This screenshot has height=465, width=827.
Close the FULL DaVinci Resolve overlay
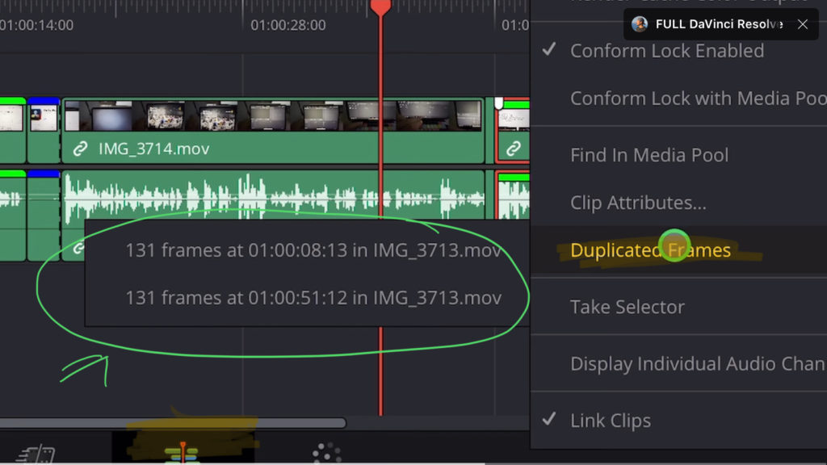[802, 24]
